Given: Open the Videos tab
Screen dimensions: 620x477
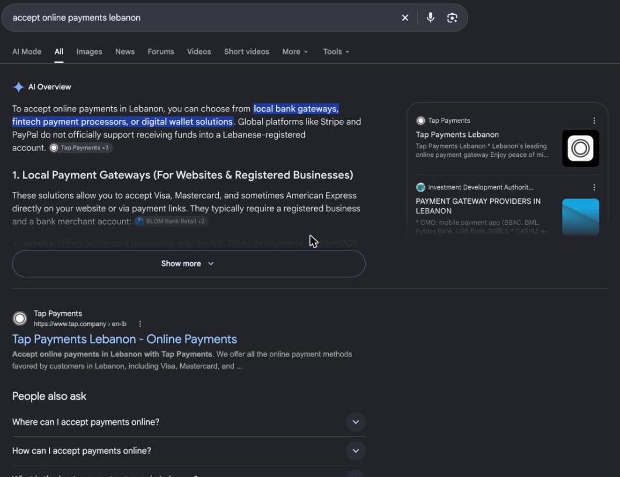Looking at the screenshot, I should (x=199, y=52).
